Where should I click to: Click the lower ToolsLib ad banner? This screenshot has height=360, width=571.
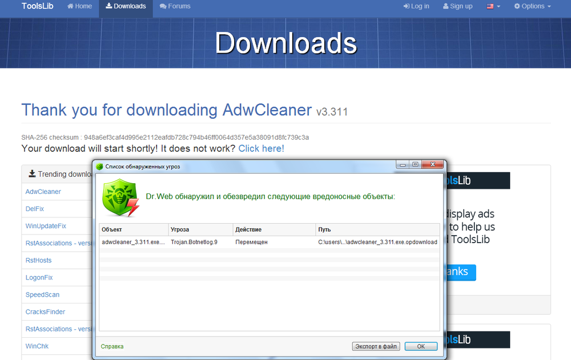[478, 339]
